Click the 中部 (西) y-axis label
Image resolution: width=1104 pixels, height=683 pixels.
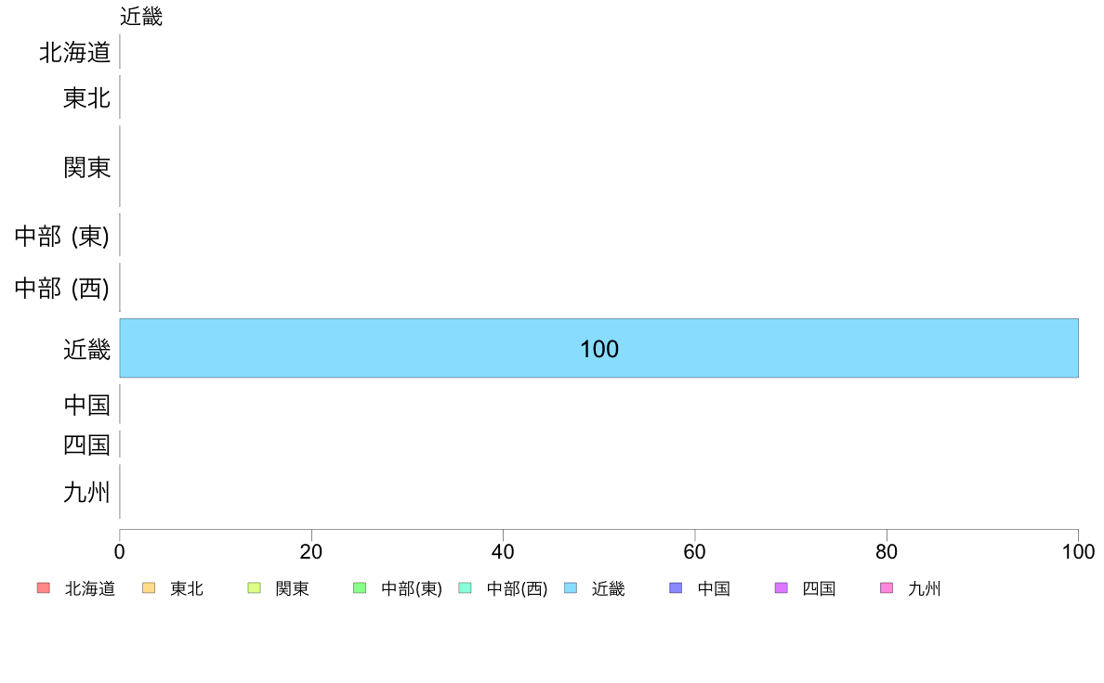coord(62,290)
